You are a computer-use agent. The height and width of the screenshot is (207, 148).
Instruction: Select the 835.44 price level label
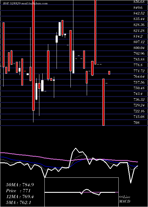[x=139, y=19]
